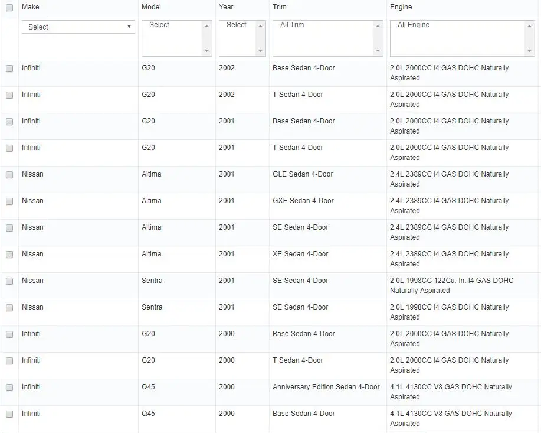Click the Year column header
The height and width of the screenshot is (433, 541).
coord(226,7)
